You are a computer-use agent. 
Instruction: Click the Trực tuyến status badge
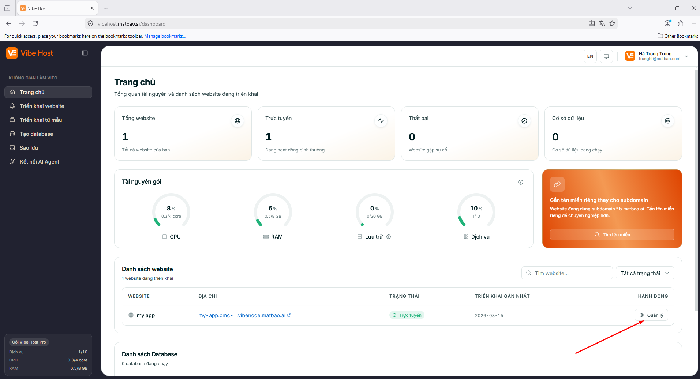[407, 315]
